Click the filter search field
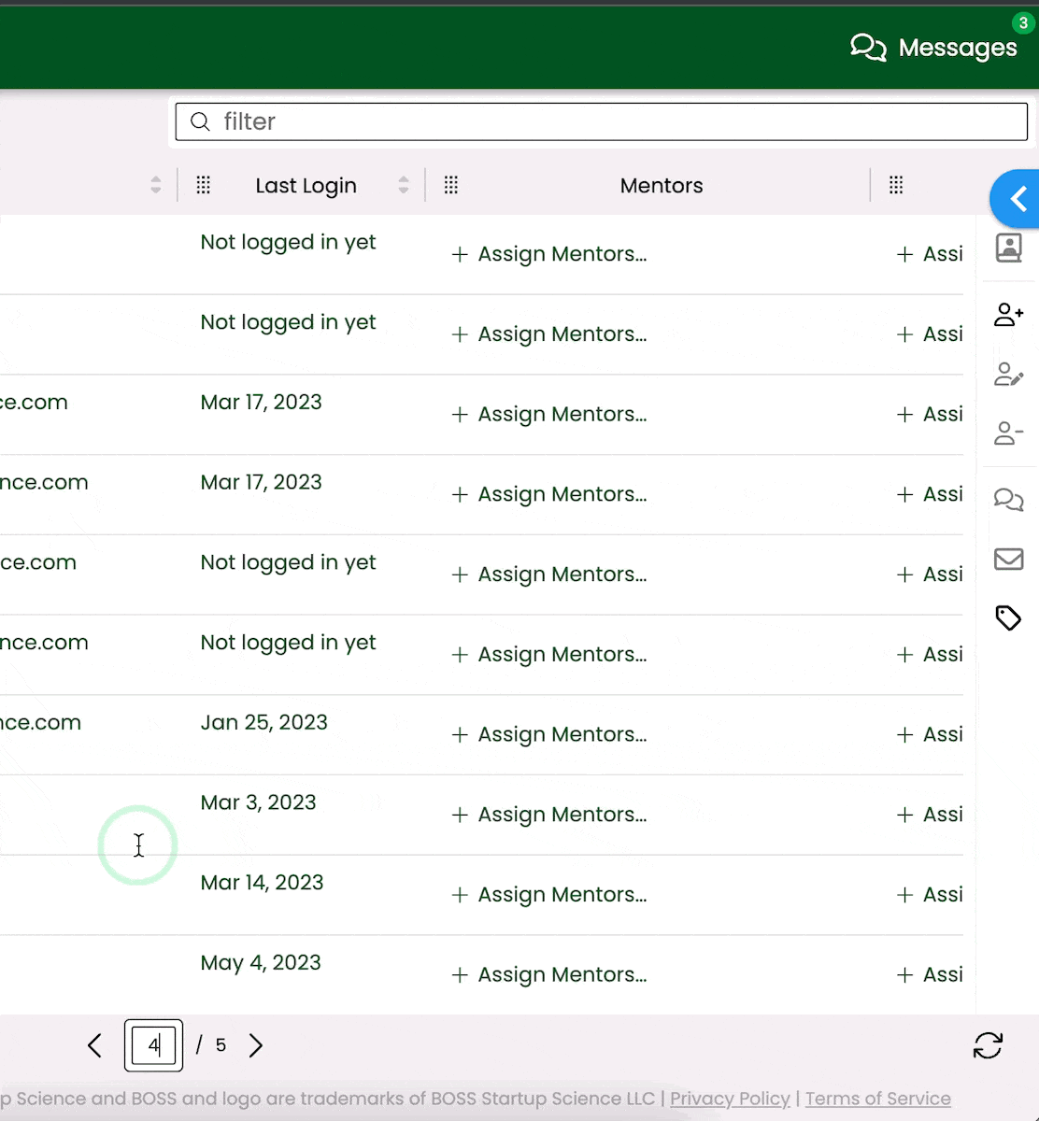The height and width of the screenshot is (1121, 1039). coord(602,121)
